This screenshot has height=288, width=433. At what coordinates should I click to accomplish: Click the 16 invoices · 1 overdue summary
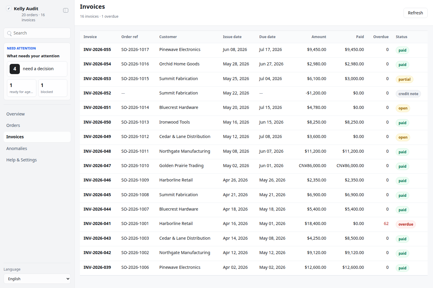[x=99, y=16]
